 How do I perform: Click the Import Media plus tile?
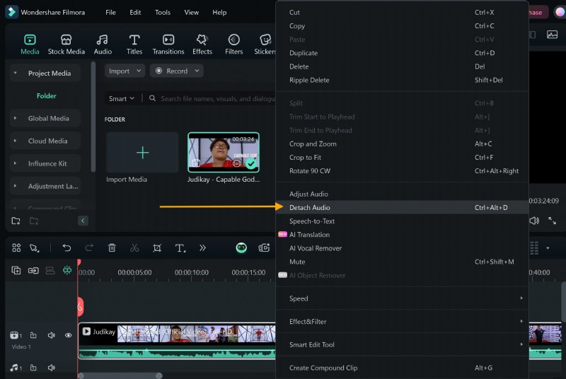[x=142, y=152]
